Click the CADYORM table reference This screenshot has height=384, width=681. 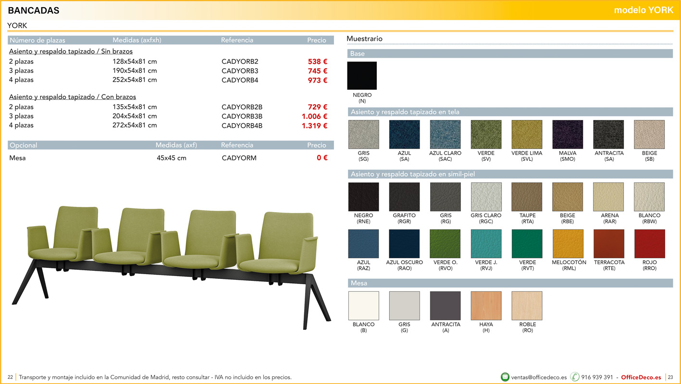point(239,158)
